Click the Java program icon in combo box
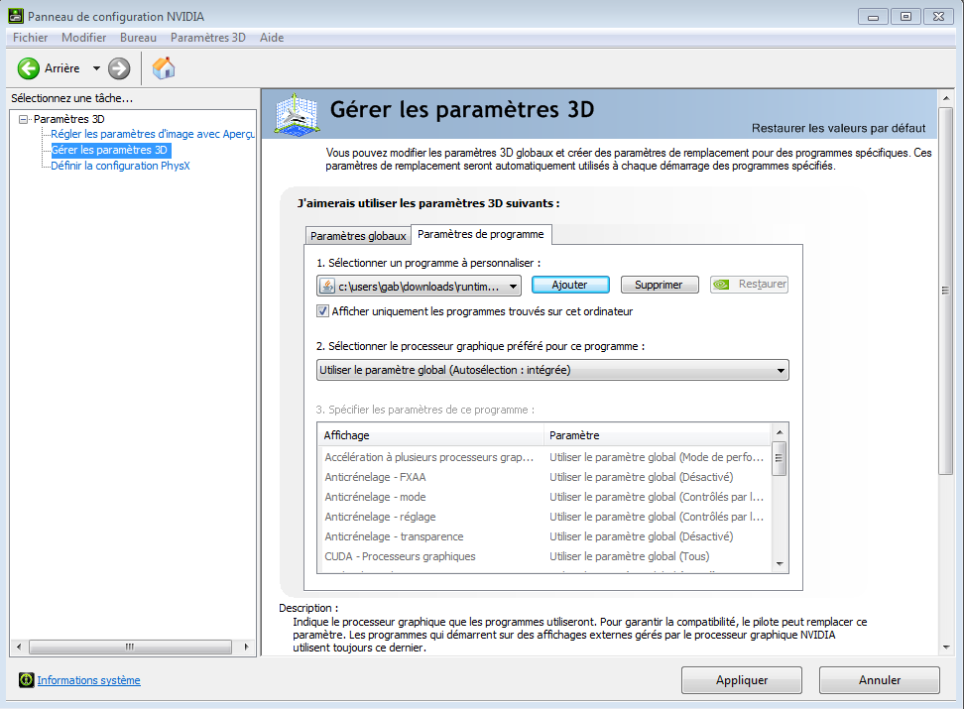Screen dimensions: 964x709 coord(327,286)
